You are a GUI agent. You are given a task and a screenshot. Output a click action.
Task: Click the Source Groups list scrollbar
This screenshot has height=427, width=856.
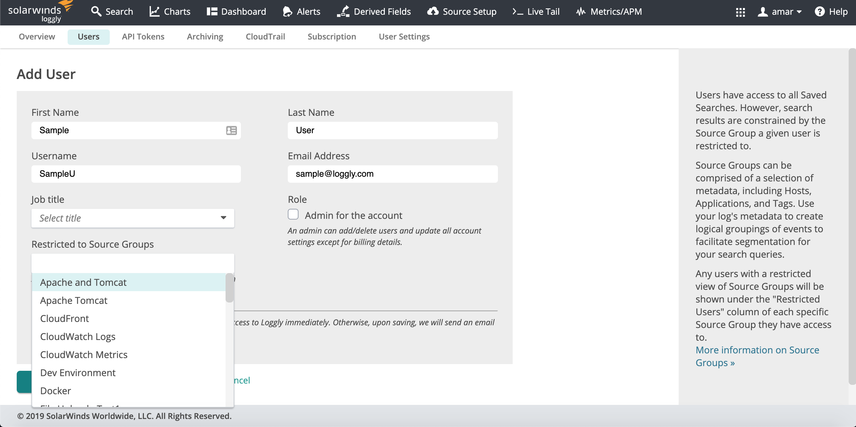[229, 288]
